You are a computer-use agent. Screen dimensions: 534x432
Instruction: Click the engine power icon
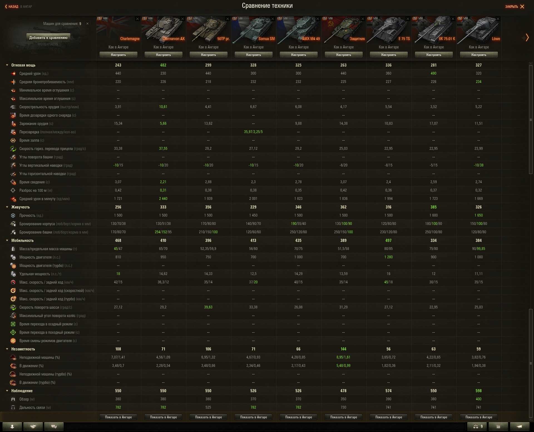coord(13,257)
